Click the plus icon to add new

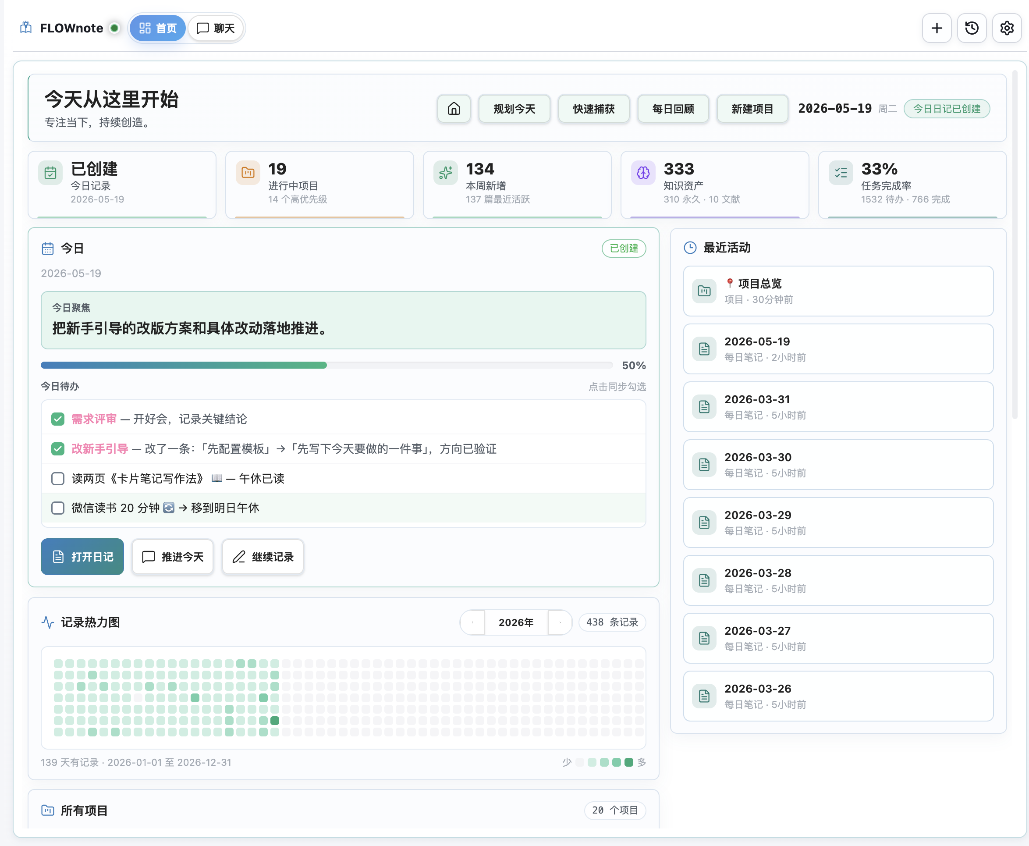[x=937, y=28]
